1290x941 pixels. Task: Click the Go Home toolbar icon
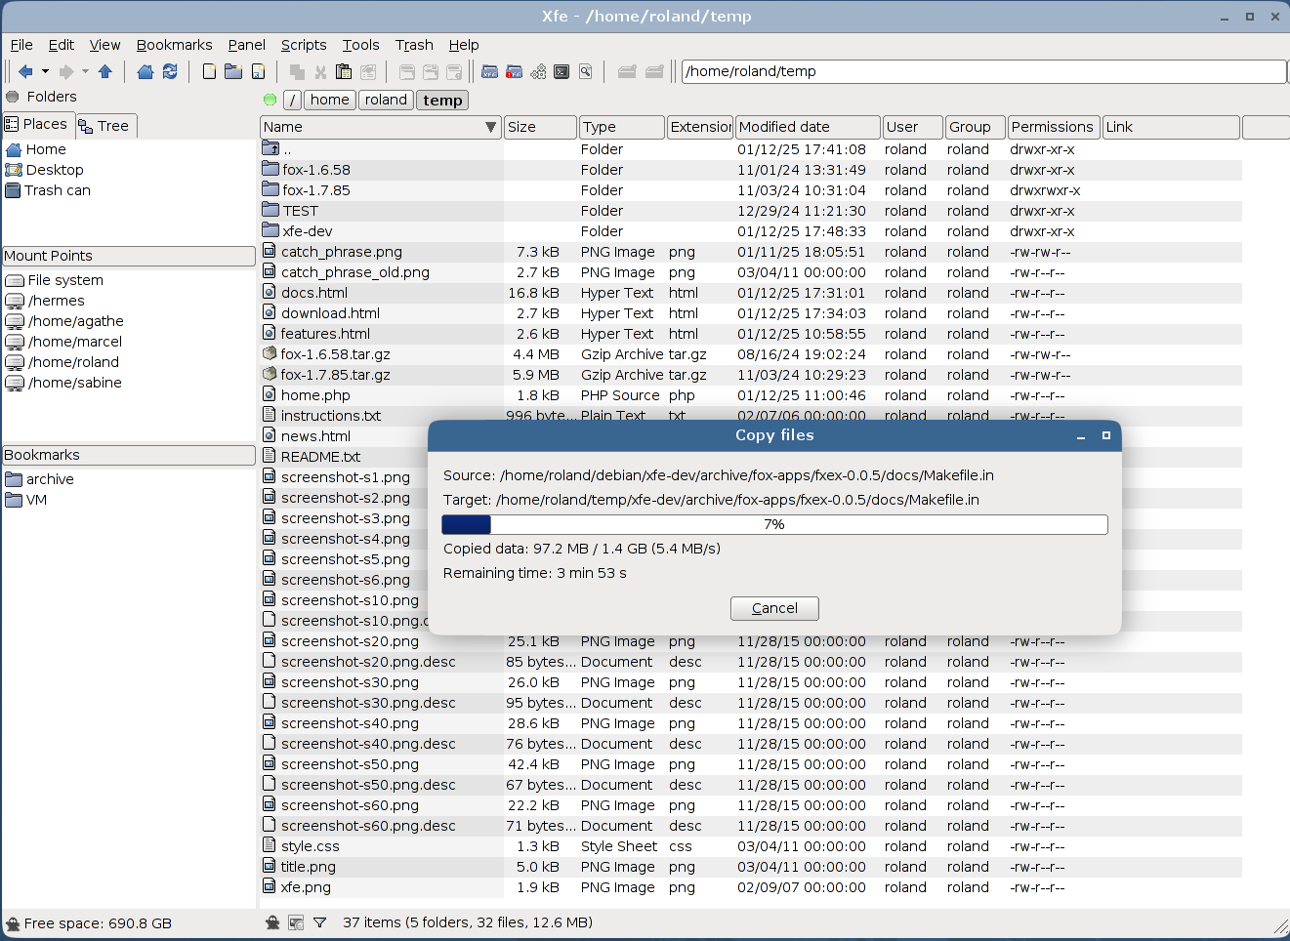point(146,71)
